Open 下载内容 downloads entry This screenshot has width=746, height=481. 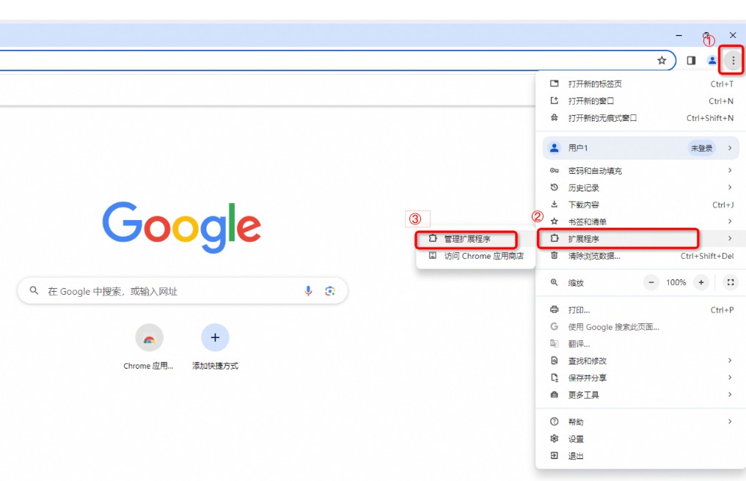(x=641, y=205)
